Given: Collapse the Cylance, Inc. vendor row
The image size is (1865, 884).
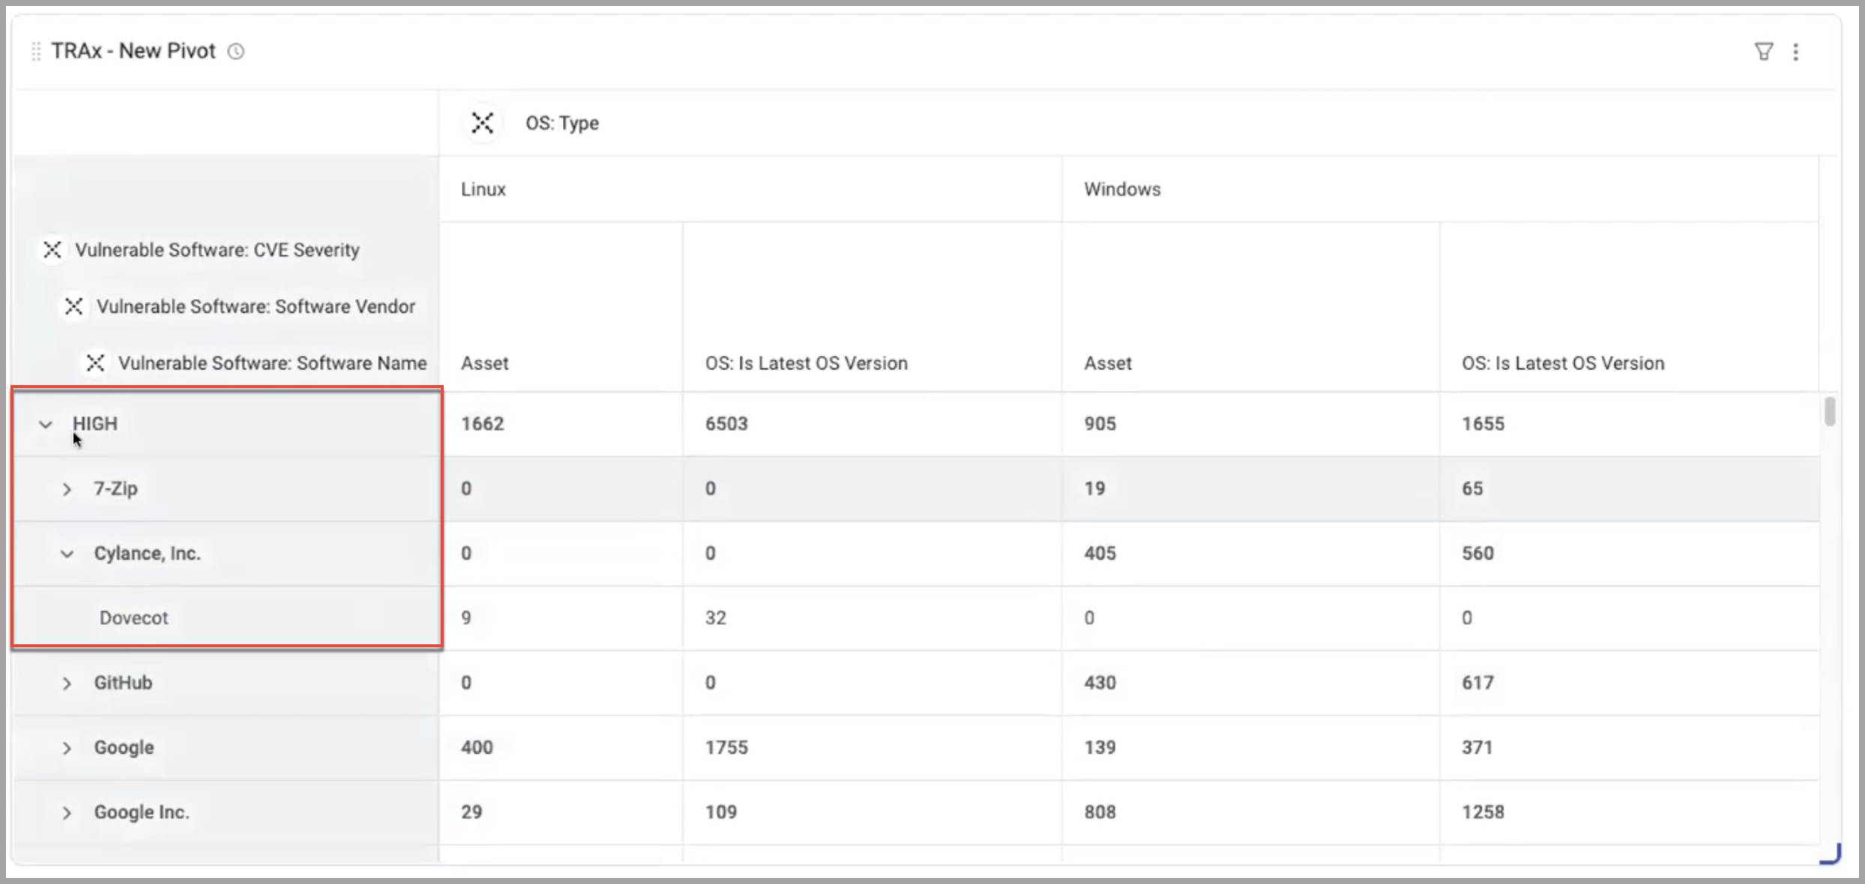Looking at the screenshot, I should click(67, 554).
